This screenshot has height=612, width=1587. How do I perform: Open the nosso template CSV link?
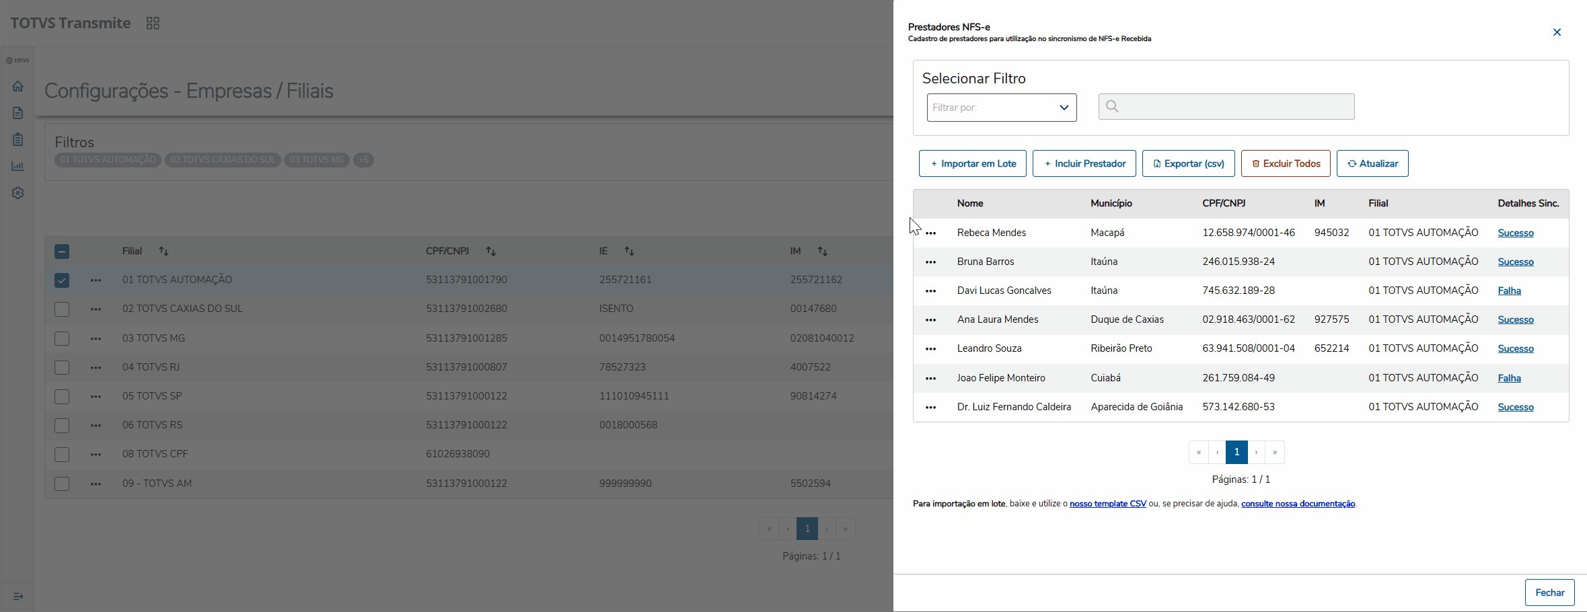[x=1107, y=504]
